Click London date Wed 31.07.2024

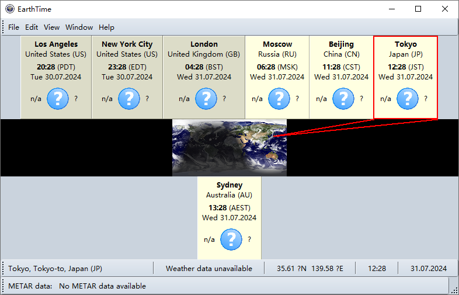coord(204,77)
